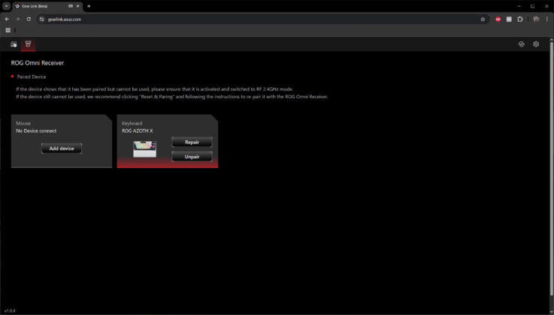The image size is (554, 315).
Task: View site information icon in address bar
Action: point(42,19)
